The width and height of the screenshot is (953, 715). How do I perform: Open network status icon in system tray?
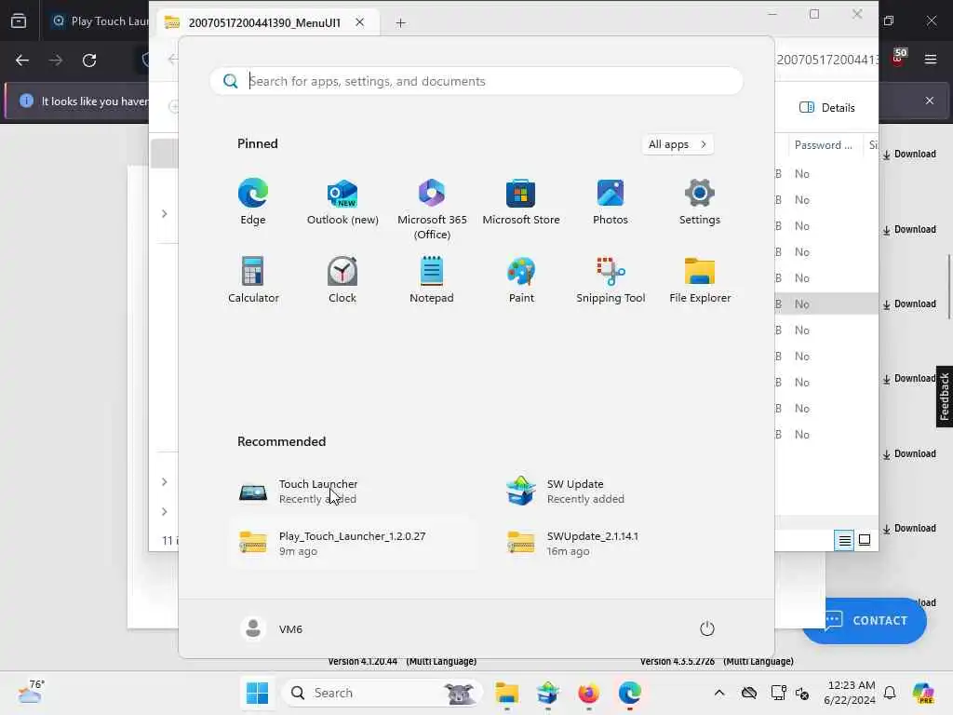[x=778, y=693]
